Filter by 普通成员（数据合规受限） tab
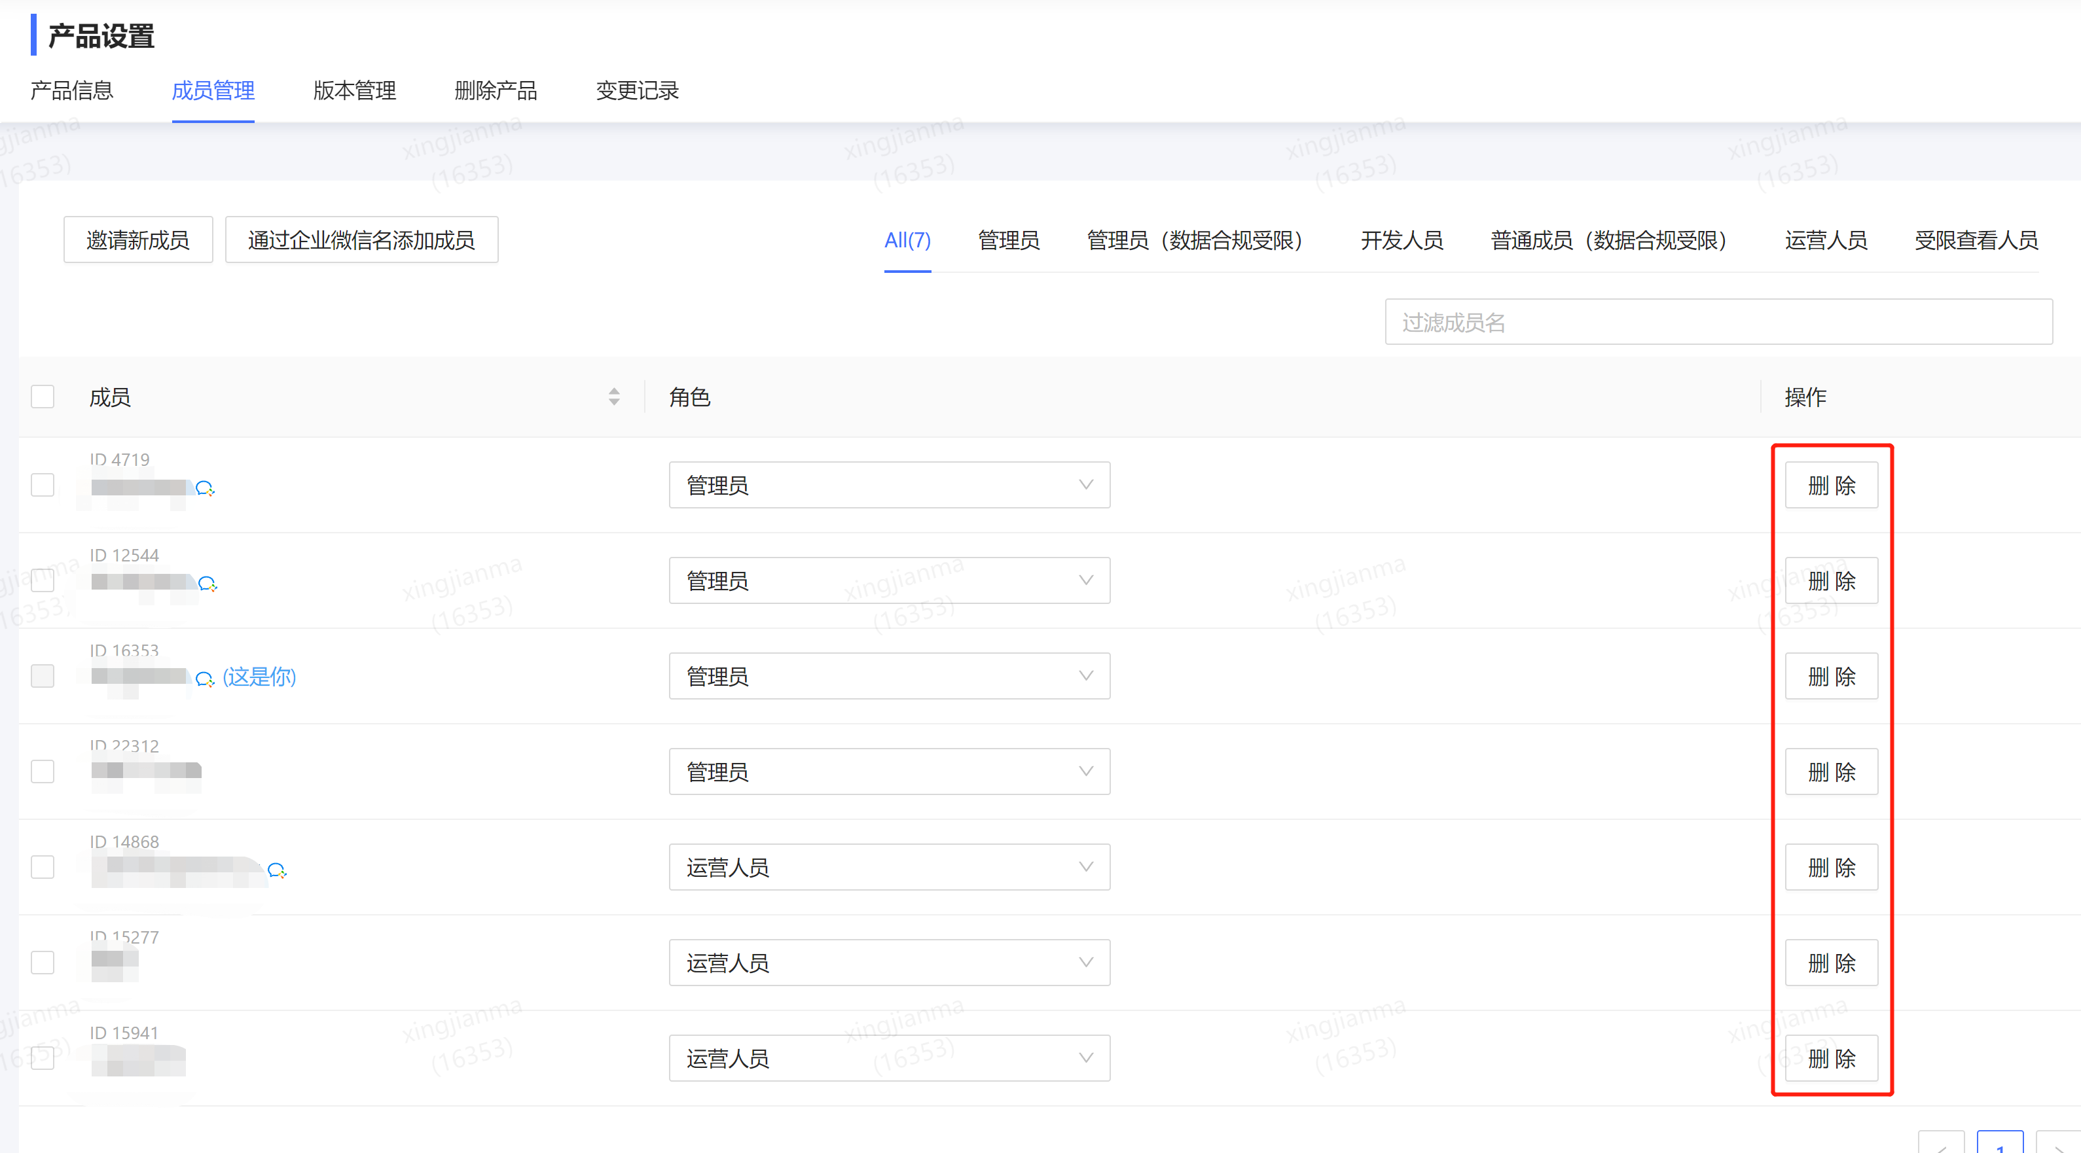 tap(1613, 241)
